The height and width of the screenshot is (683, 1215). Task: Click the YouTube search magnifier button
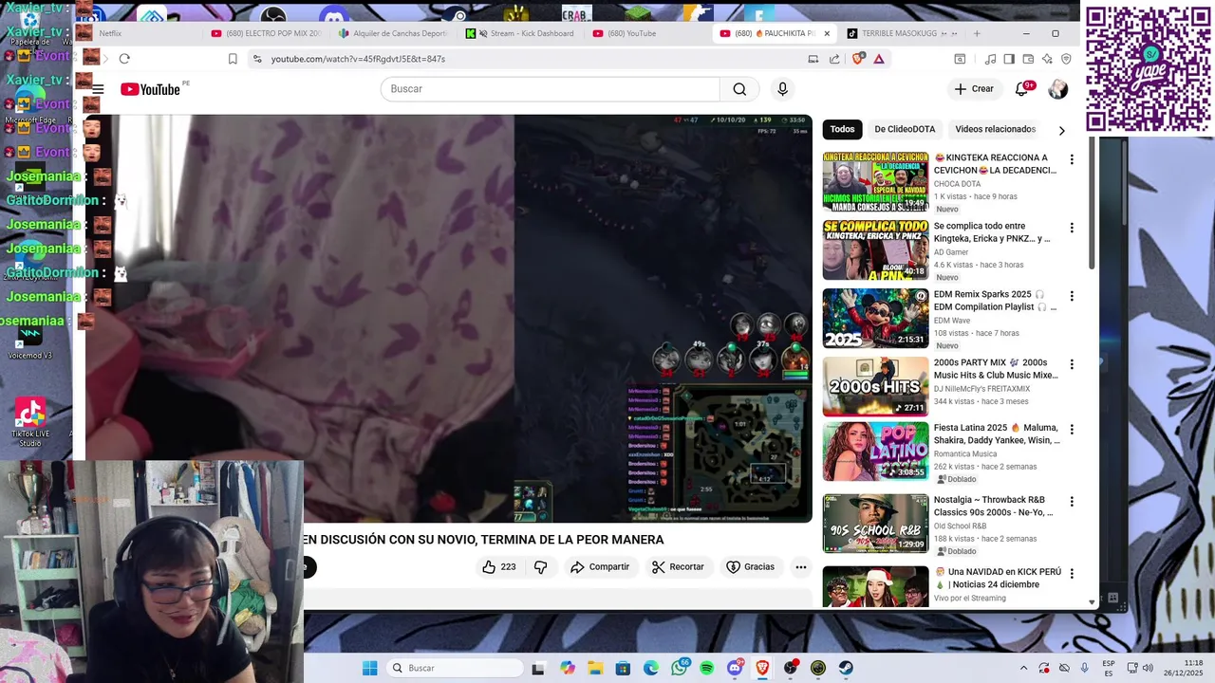739,89
